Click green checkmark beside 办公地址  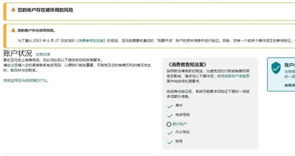click(x=170, y=133)
